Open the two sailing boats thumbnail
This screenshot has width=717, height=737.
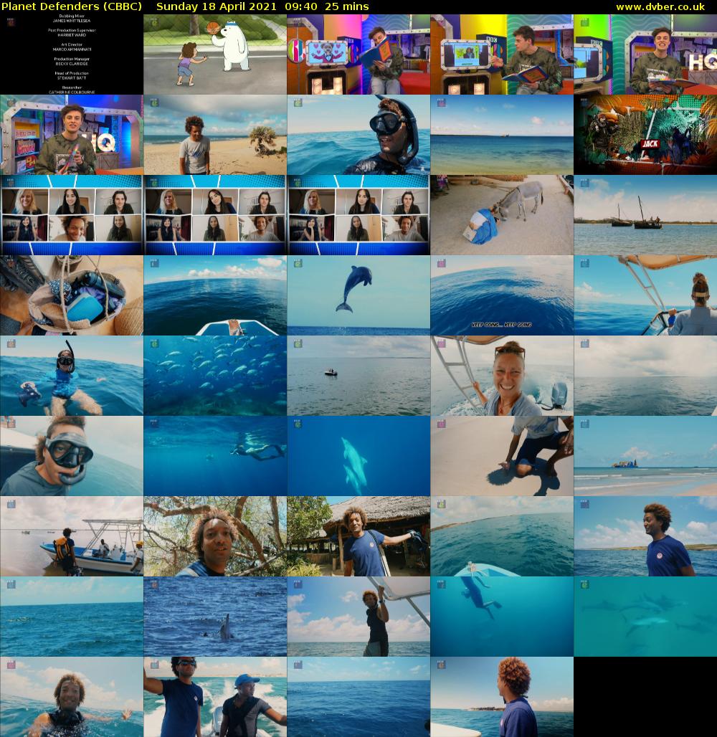coord(645,215)
